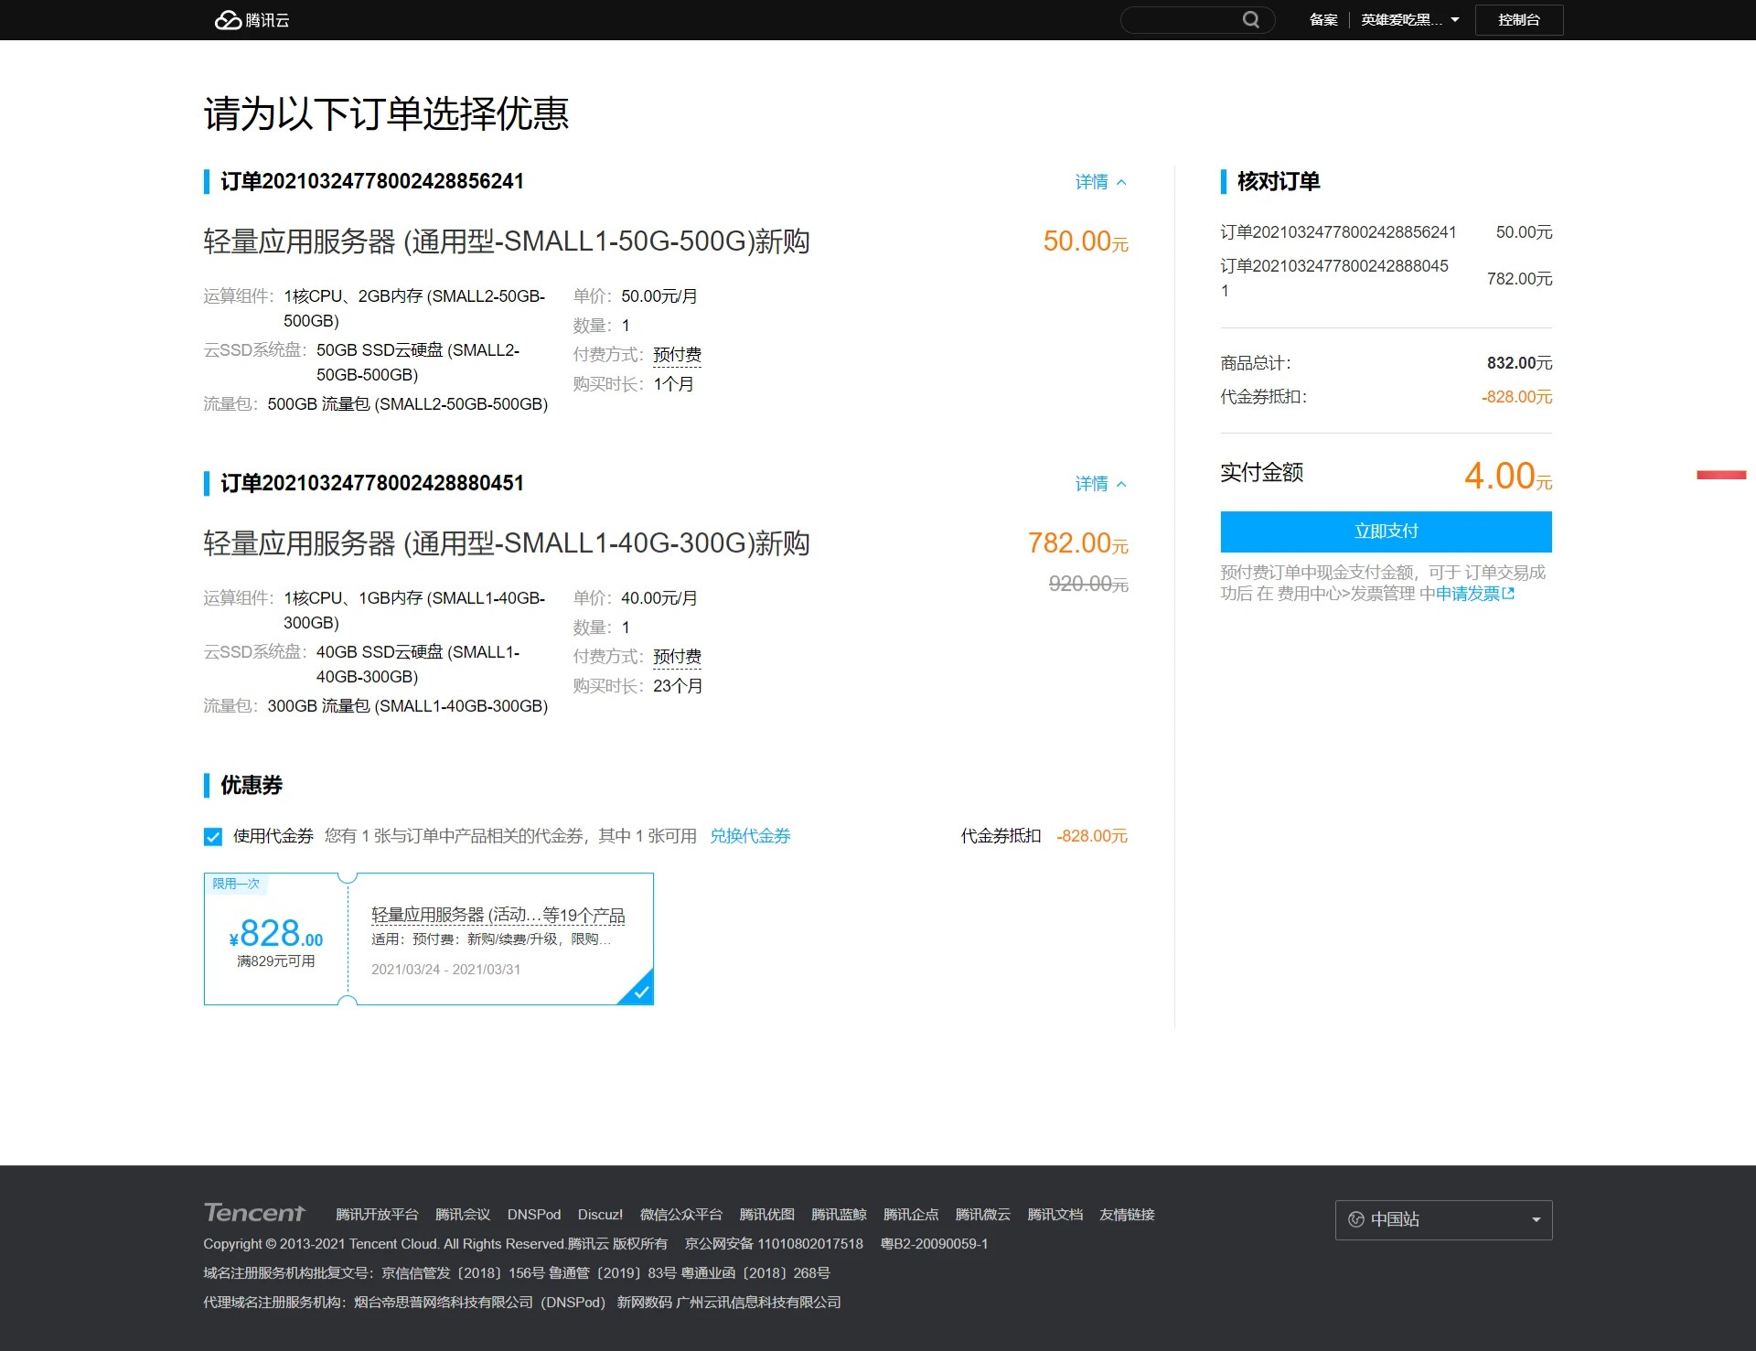Open the 兑换代金券 link
Image resolution: width=1756 pixels, height=1351 pixels.
[750, 836]
